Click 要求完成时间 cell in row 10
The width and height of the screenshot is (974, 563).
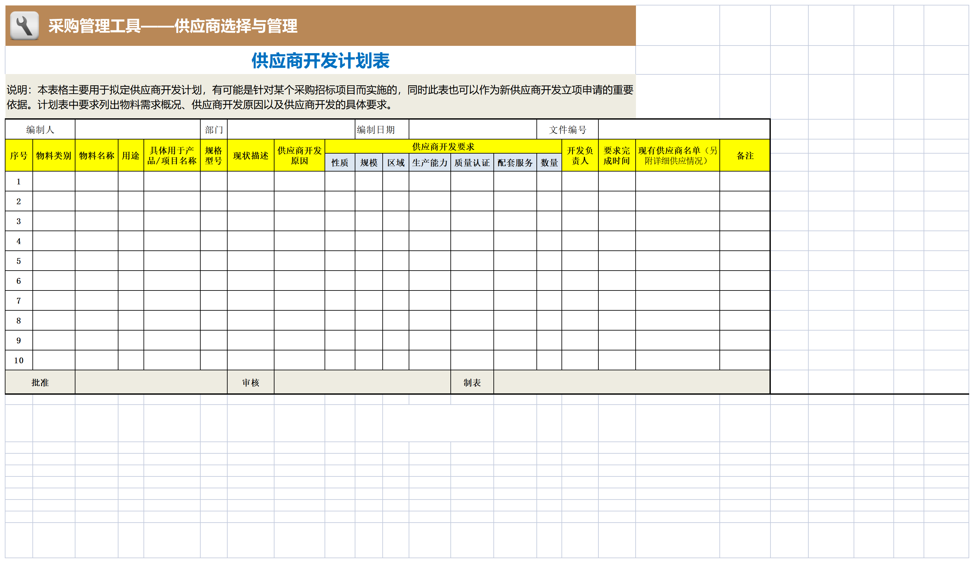click(x=617, y=360)
